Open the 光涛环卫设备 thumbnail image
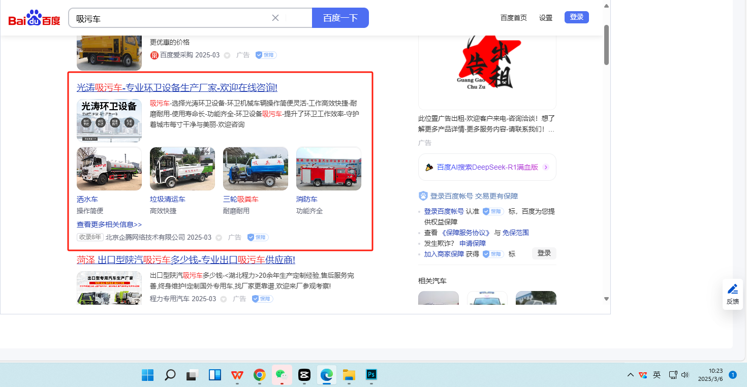Viewport: 747px width, 387px height. [109, 120]
